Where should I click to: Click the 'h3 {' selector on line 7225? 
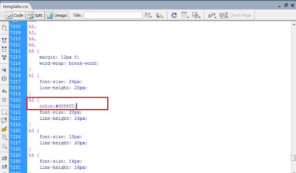click(x=34, y=131)
